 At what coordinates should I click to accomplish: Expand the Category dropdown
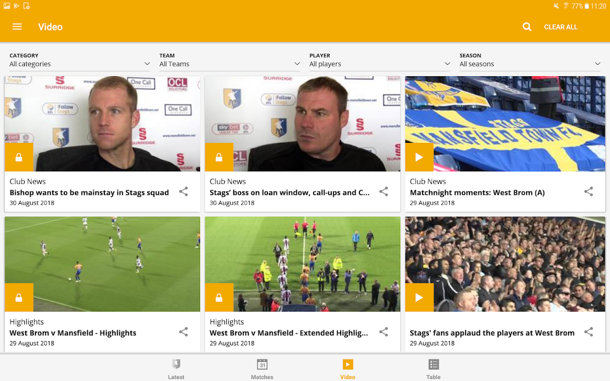(x=80, y=60)
